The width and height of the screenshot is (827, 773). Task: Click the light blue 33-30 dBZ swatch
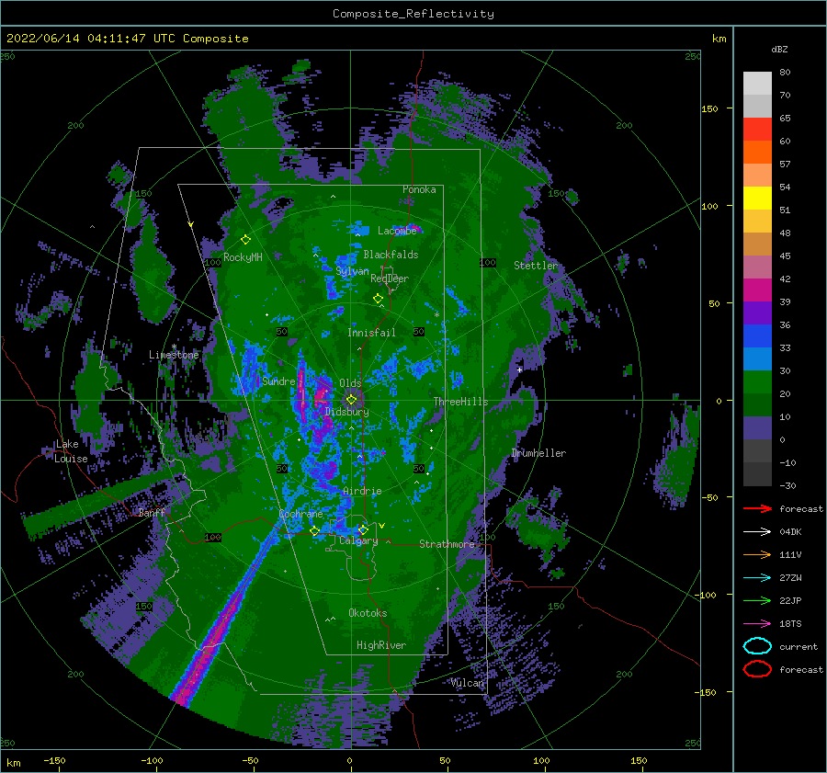click(757, 359)
